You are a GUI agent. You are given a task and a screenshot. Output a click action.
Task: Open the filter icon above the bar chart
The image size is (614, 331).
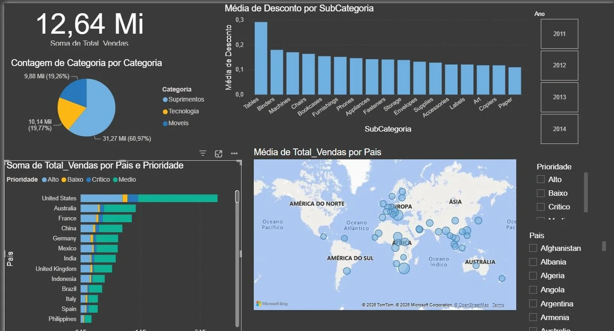coord(203,153)
